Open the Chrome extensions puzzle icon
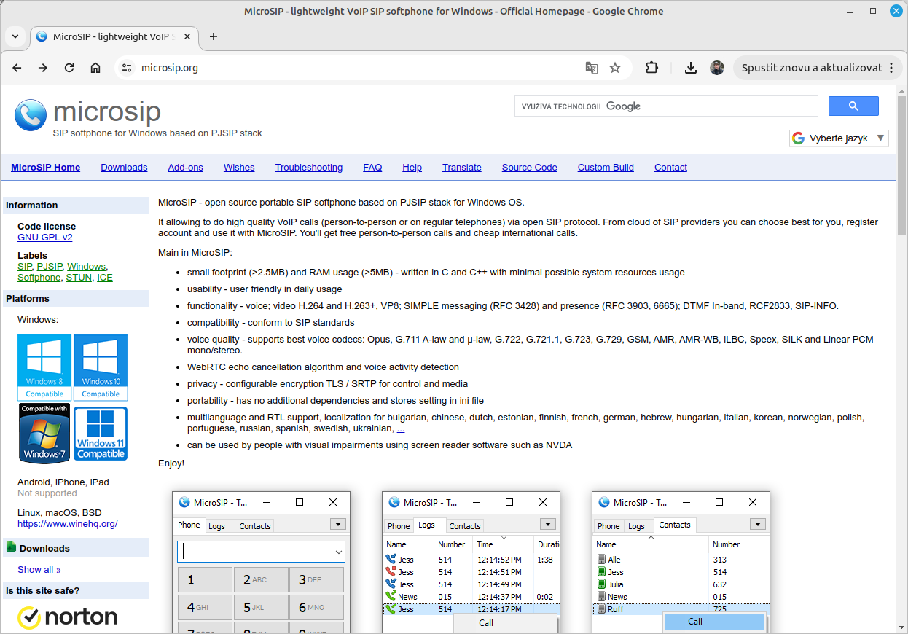Screen dimensions: 908x634 pos(652,68)
